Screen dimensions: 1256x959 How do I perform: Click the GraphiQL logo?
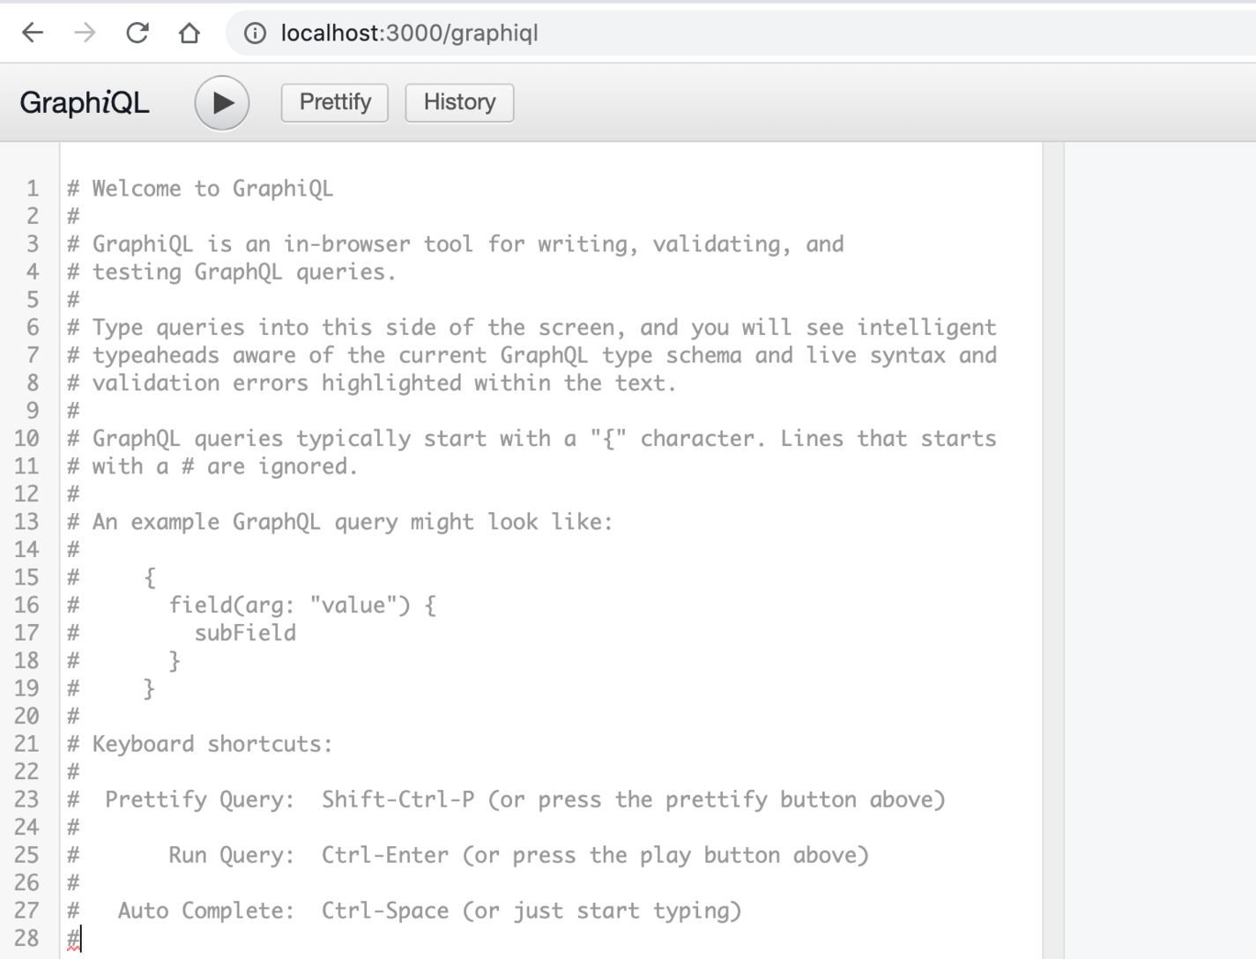[x=84, y=102]
